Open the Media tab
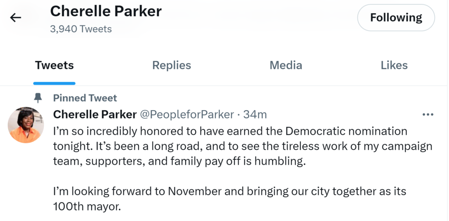The width and height of the screenshot is (449, 221). [285, 66]
